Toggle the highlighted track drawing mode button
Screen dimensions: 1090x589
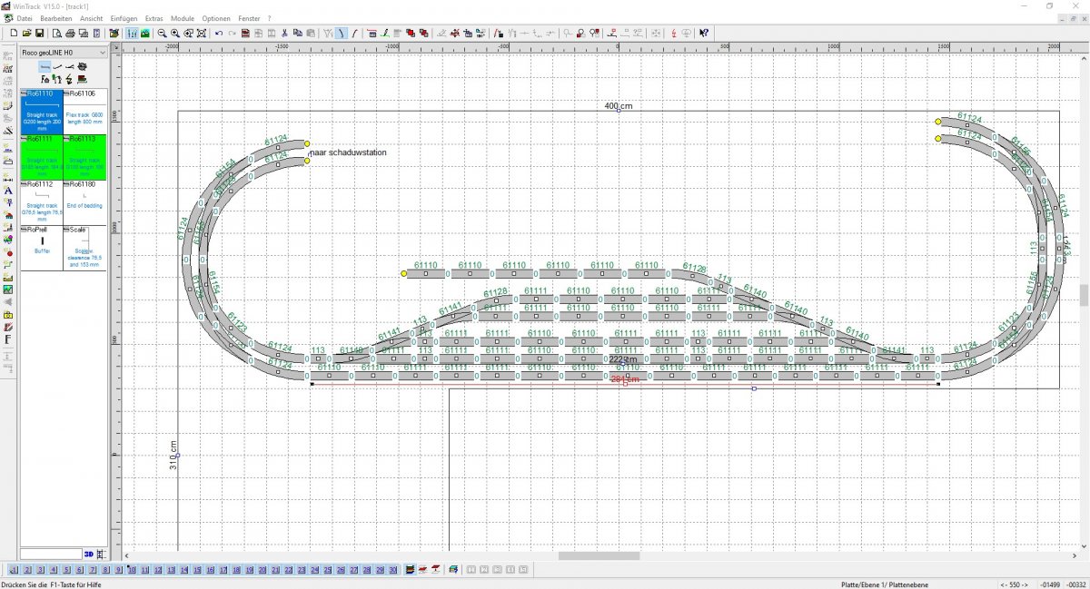(x=341, y=34)
